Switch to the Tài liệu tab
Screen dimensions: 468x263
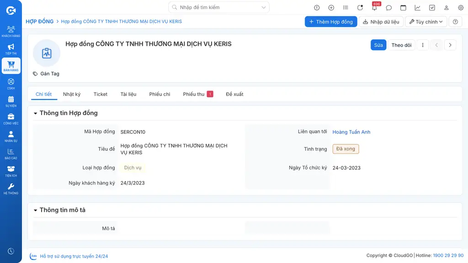tap(128, 94)
